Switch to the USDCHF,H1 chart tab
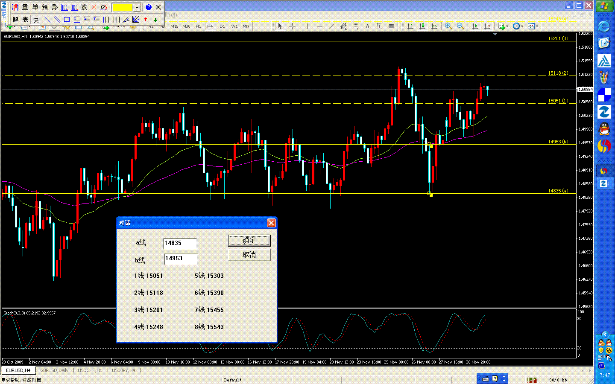Image resolution: width=615 pixels, height=384 pixels. click(90, 370)
